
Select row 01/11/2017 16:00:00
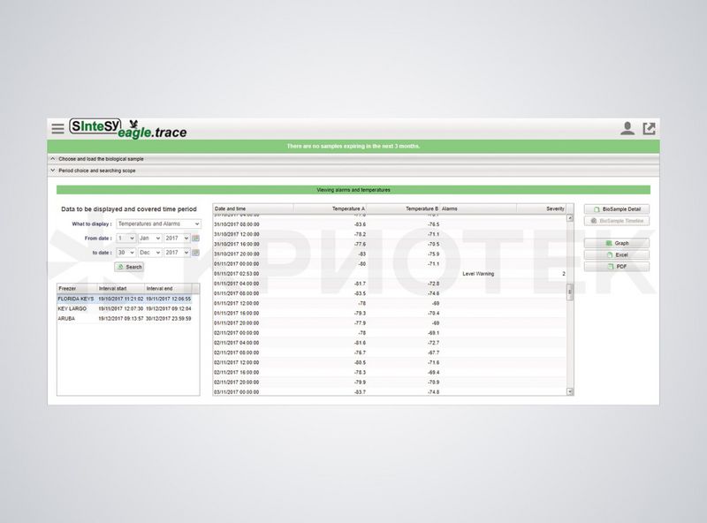coord(390,314)
